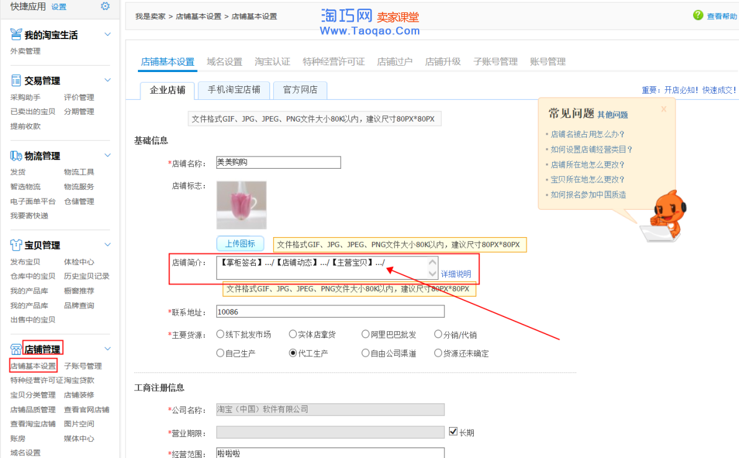739x458 pixels.
Task: Close the 常见问题 popup
Action: click(x=664, y=109)
